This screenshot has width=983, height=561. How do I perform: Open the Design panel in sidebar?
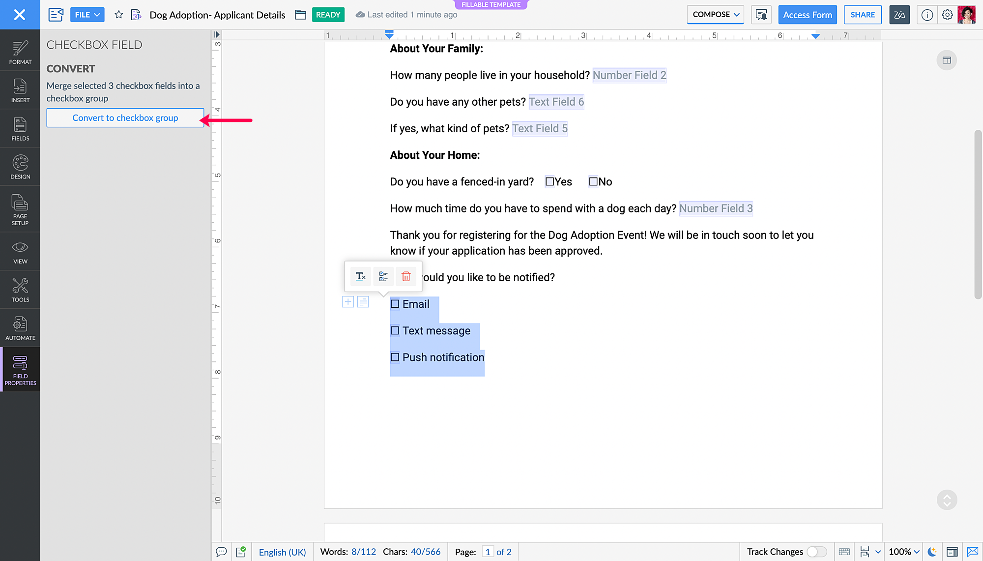pyautogui.click(x=20, y=167)
